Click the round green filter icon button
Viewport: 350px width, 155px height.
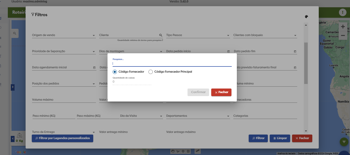[x=344, y=142]
